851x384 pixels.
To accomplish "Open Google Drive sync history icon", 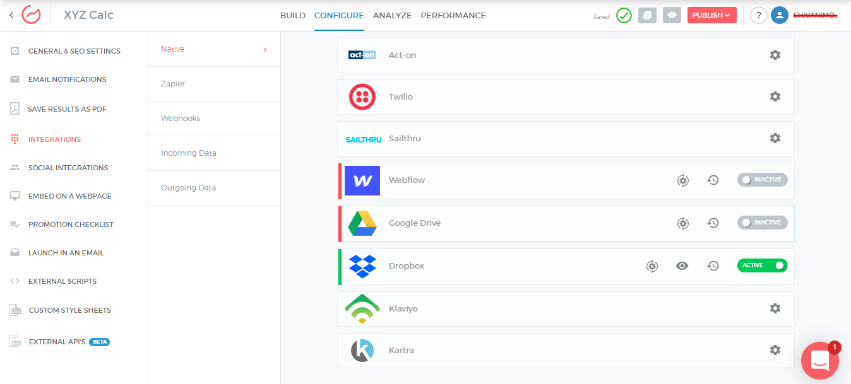I will pyautogui.click(x=713, y=223).
